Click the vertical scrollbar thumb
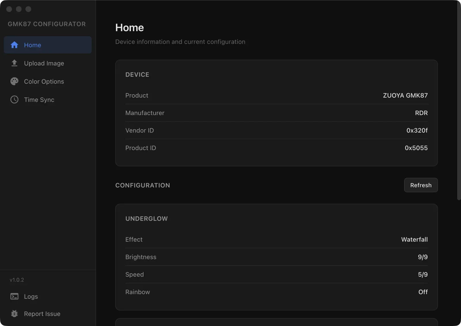The width and height of the screenshot is (461, 326). click(459, 101)
